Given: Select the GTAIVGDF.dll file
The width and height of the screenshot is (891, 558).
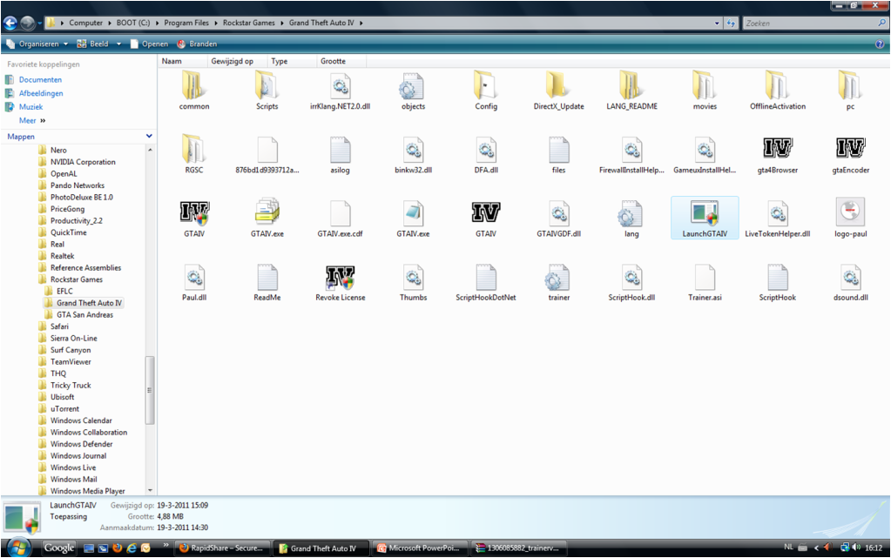Looking at the screenshot, I should coord(558,218).
